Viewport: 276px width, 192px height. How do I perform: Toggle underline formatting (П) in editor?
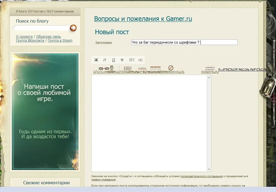coord(114,60)
